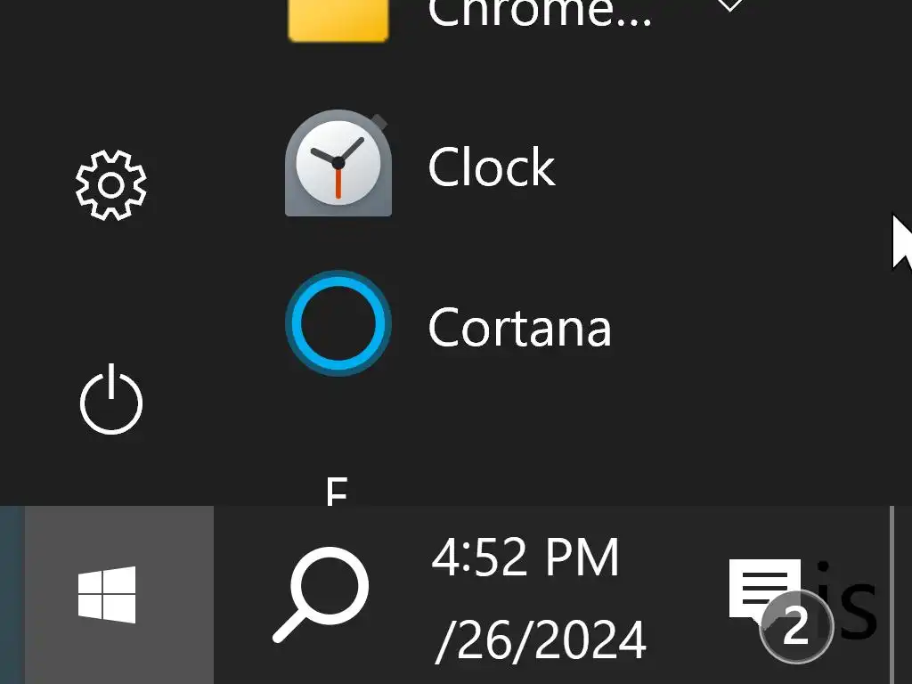
Task: Click the yellow Chrome folder icon
Action: tap(338, 20)
